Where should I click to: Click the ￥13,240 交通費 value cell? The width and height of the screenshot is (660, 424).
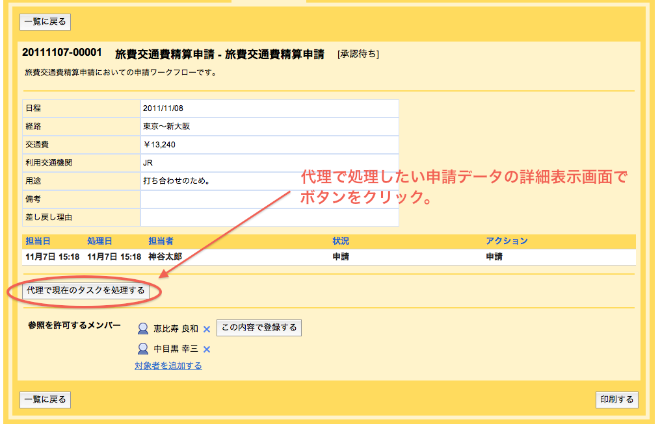tap(269, 145)
